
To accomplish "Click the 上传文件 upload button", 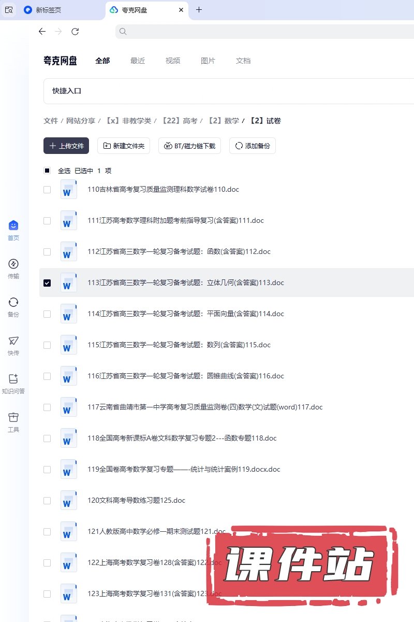I will coord(66,146).
